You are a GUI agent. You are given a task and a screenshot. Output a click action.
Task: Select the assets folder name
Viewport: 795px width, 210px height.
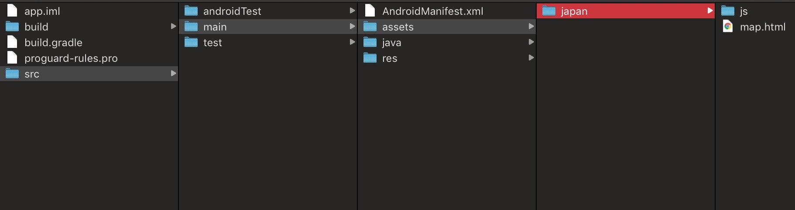[x=398, y=27]
